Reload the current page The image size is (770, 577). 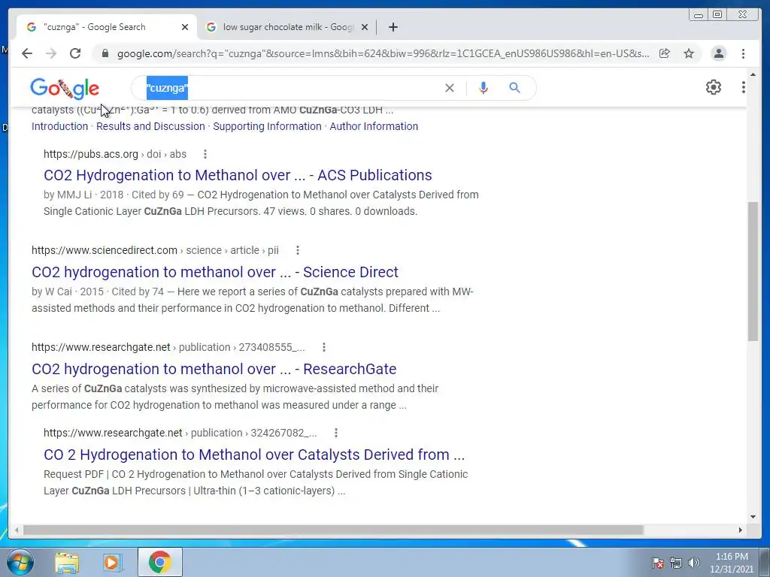[75, 53]
